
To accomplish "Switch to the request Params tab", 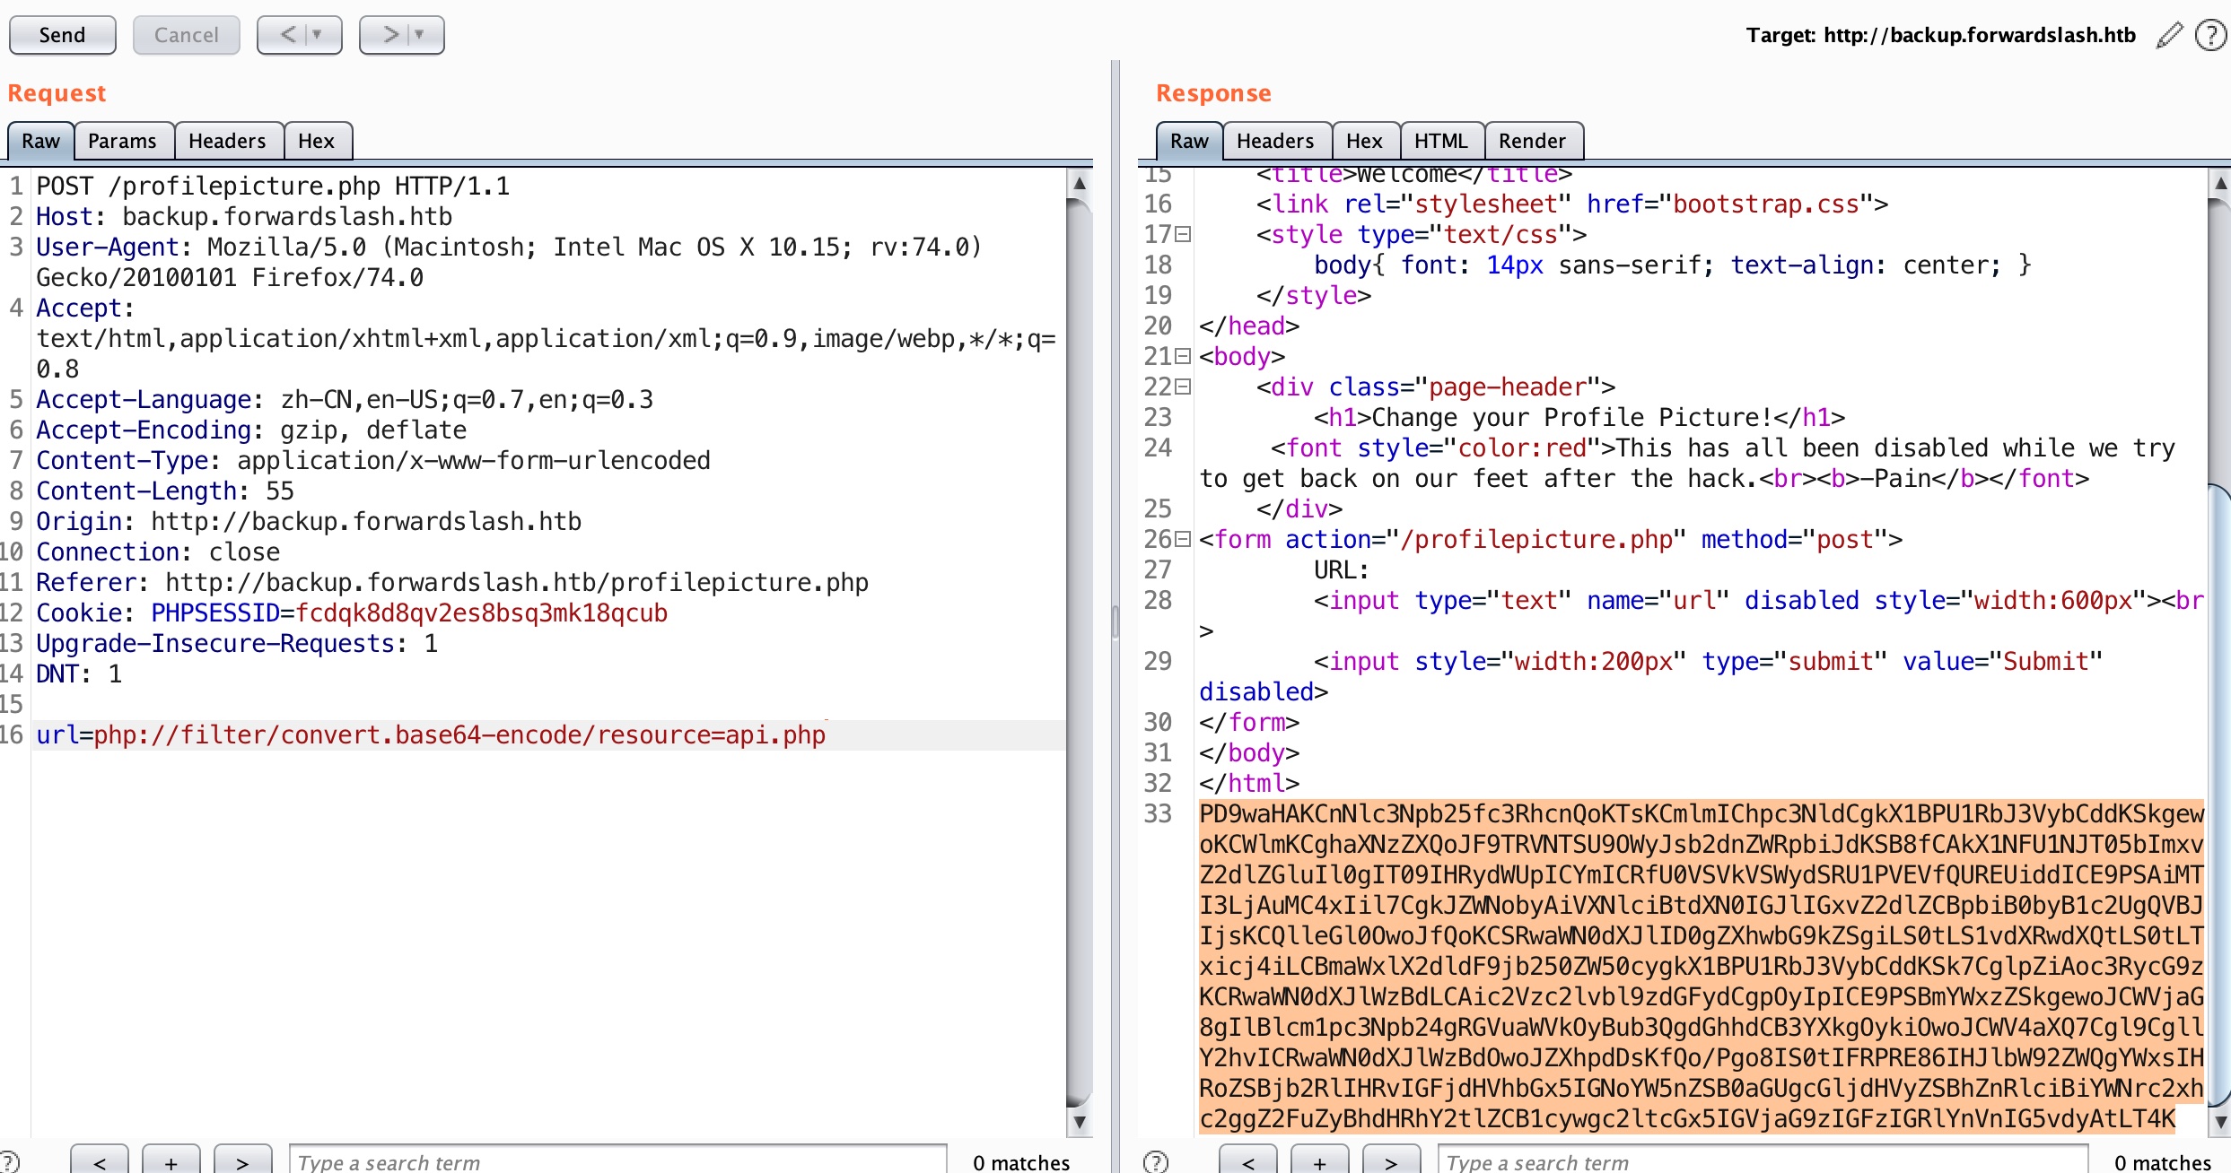I will (x=122, y=141).
